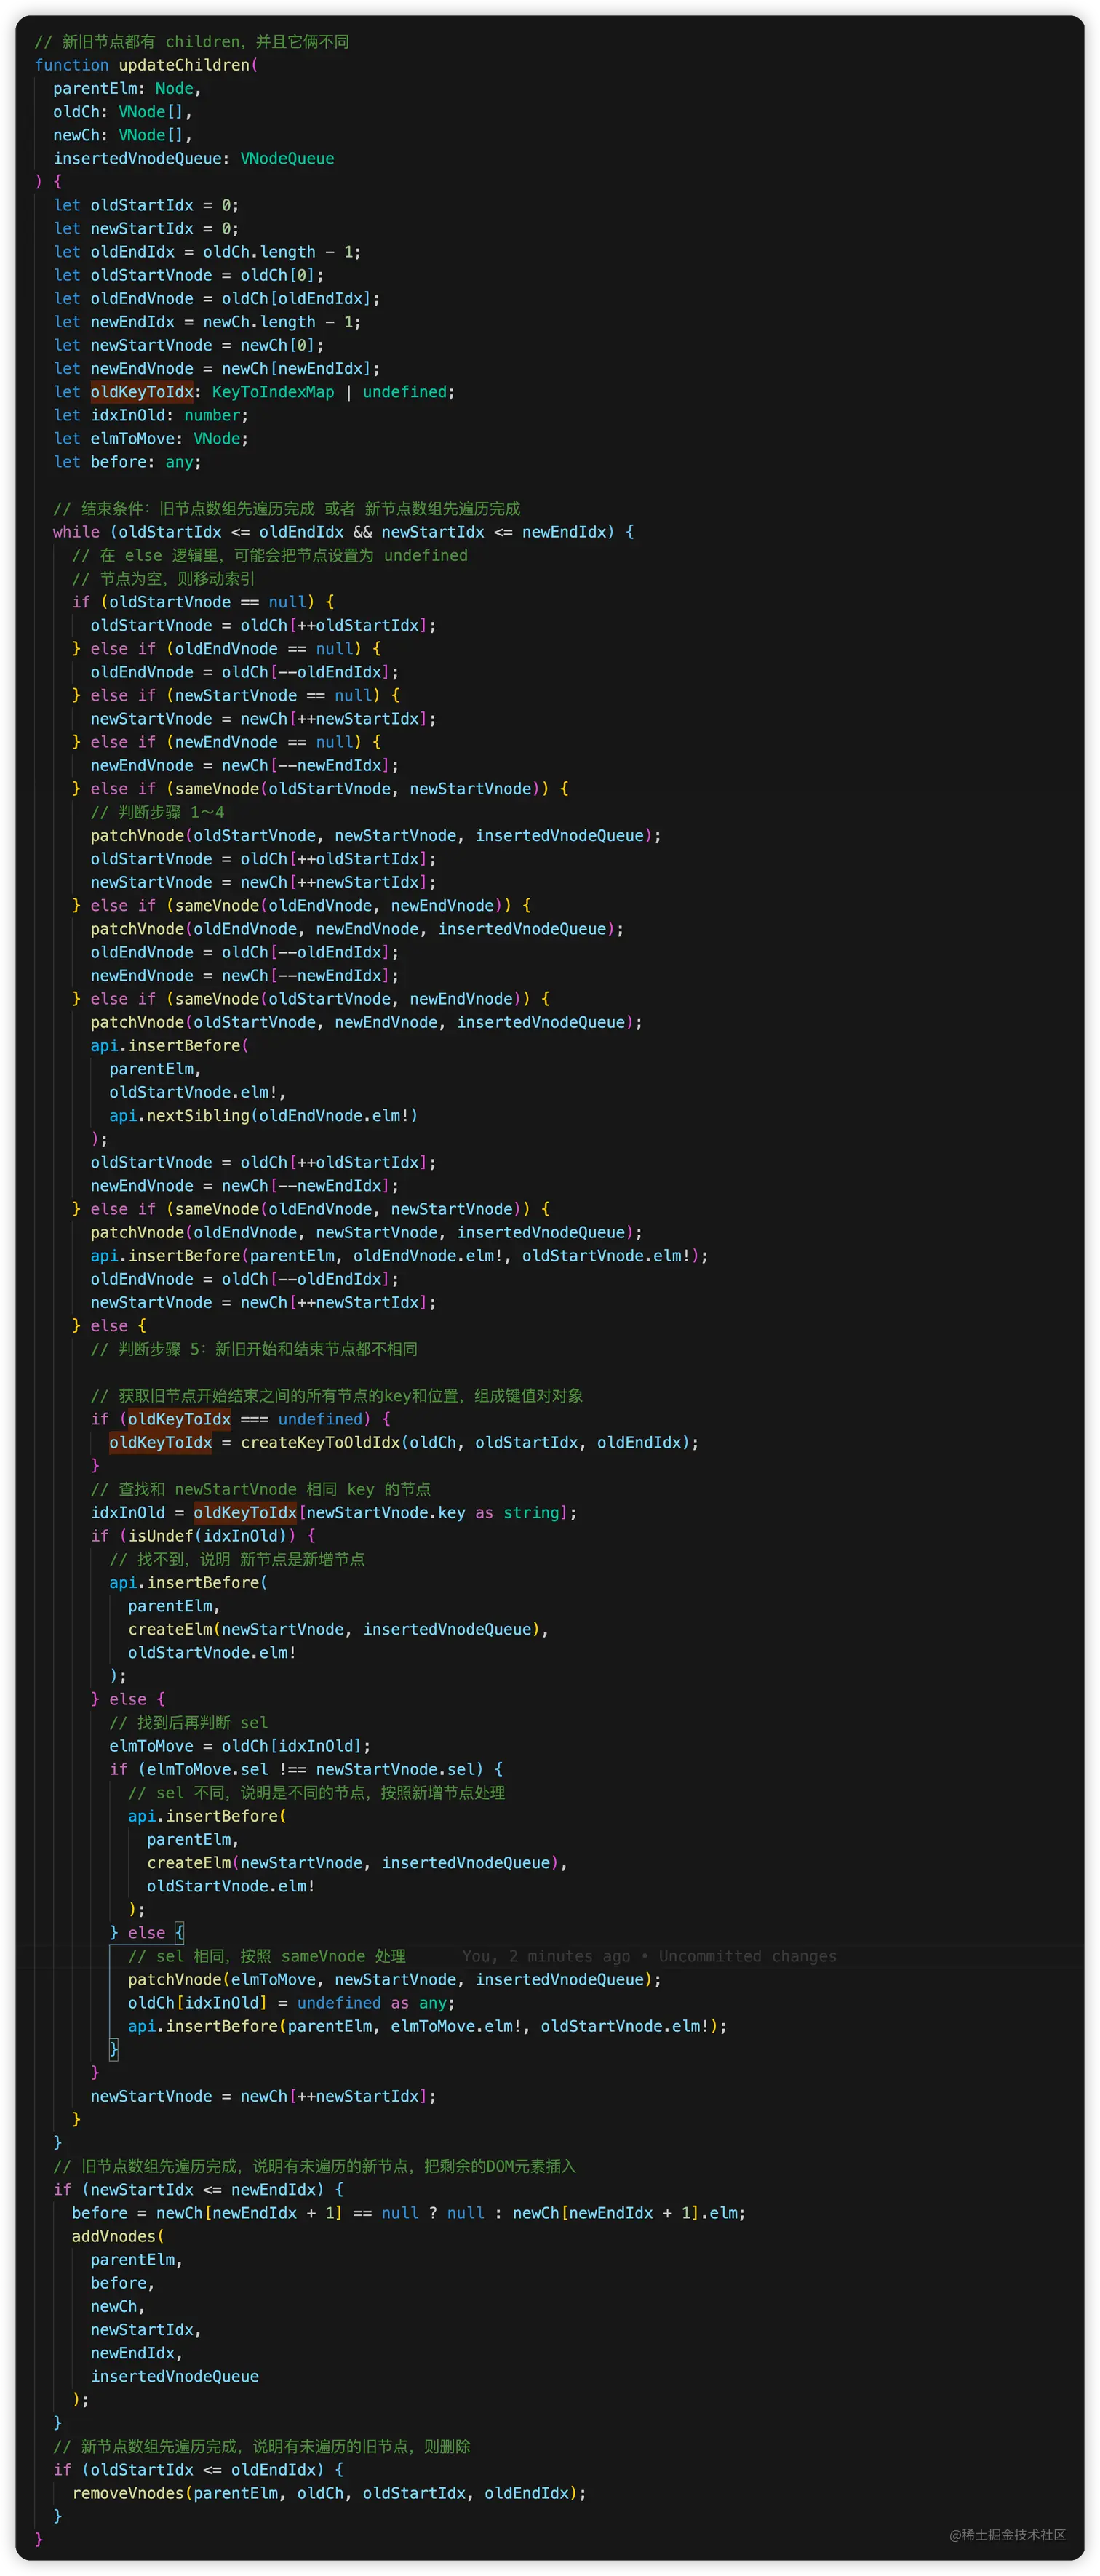Click 'if (isUndef(idxInOld)) {' line
Viewport: 1100px width, 2576px height.
[203, 1536]
